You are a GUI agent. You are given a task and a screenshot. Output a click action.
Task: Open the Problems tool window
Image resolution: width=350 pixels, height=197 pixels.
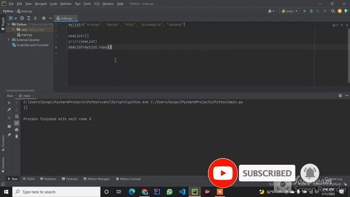48,179
